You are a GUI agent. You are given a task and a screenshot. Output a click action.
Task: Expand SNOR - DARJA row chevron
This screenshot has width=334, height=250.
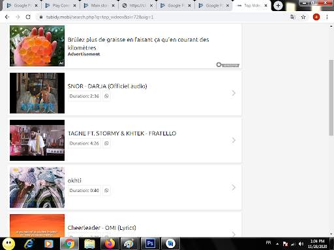point(234,93)
